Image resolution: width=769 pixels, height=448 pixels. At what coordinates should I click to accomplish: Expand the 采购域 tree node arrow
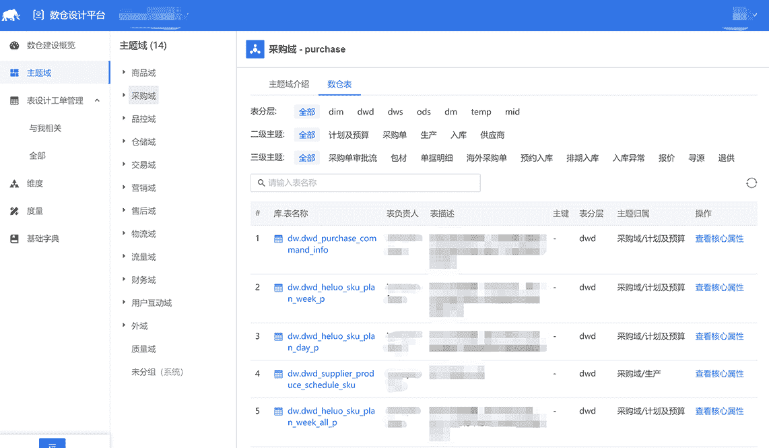pyautogui.click(x=124, y=95)
